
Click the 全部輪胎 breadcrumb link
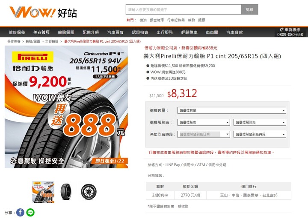coord(52,41)
